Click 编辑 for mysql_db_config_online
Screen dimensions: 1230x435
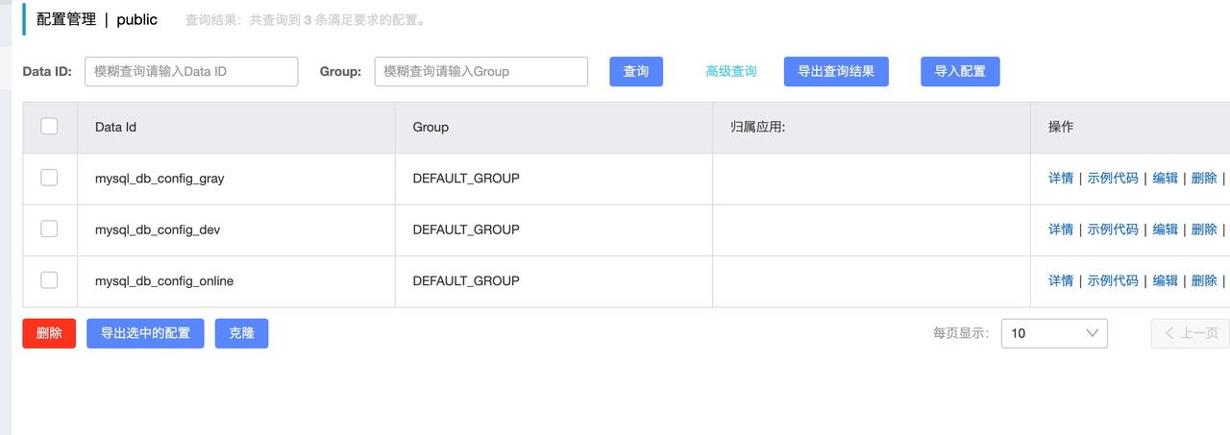pyautogui.click(x=1165, y=280)
